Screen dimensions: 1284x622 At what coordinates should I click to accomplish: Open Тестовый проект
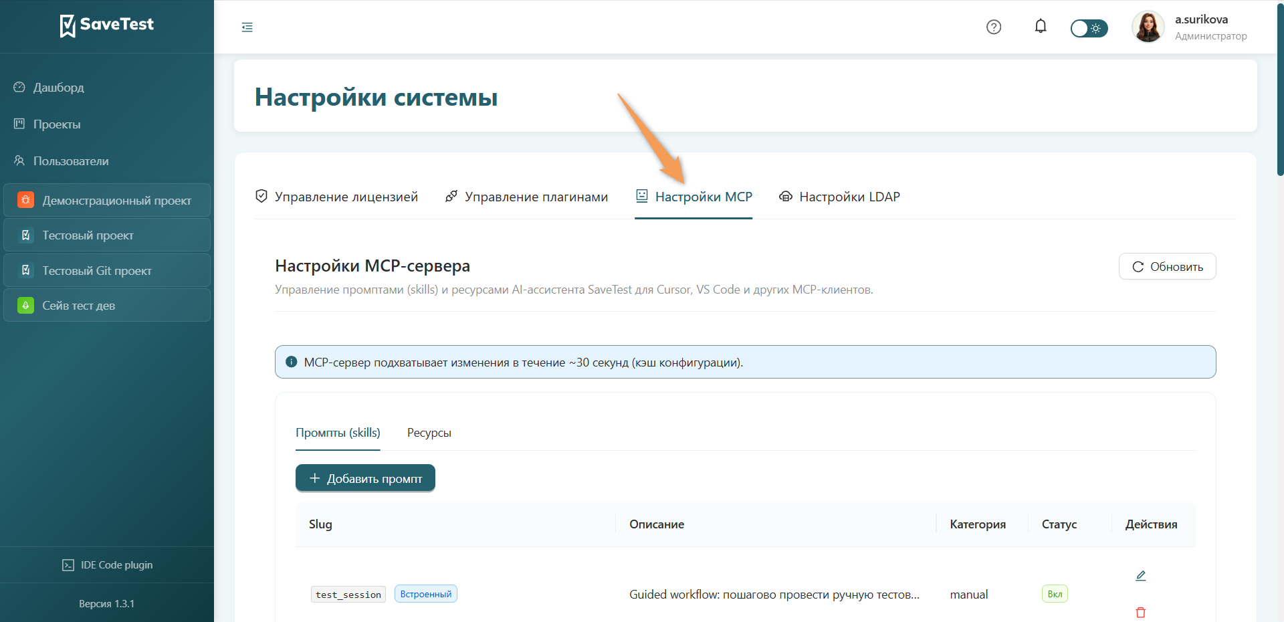click(x=107, y=235)
